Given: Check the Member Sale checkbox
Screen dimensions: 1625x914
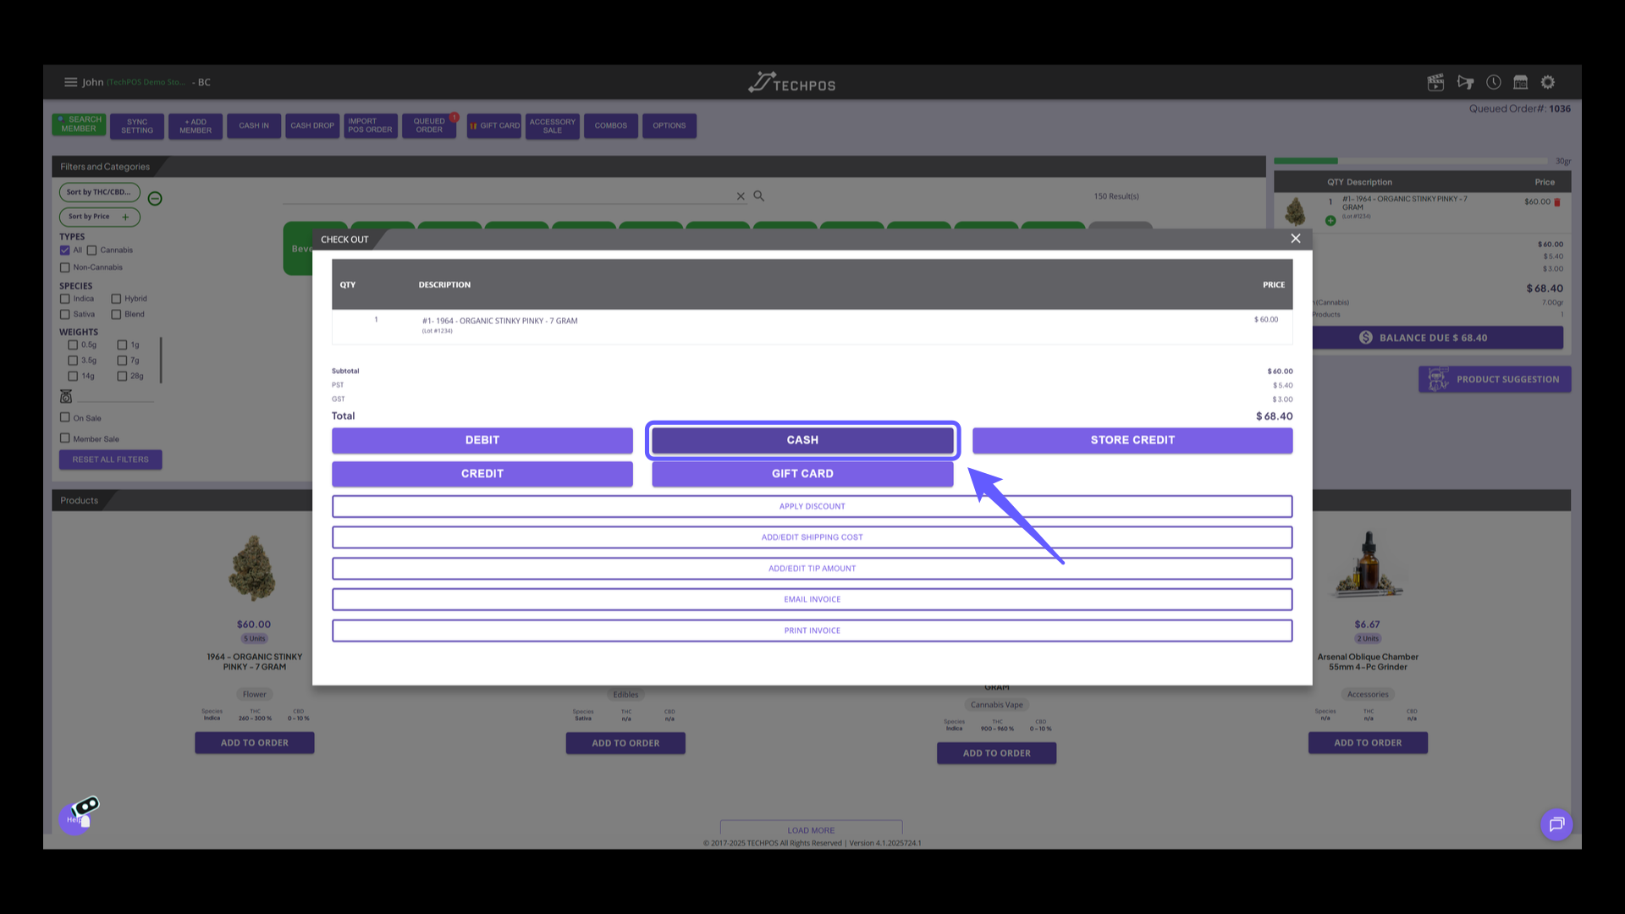Looking at the screenshot, I should click(x=64, y=438).
